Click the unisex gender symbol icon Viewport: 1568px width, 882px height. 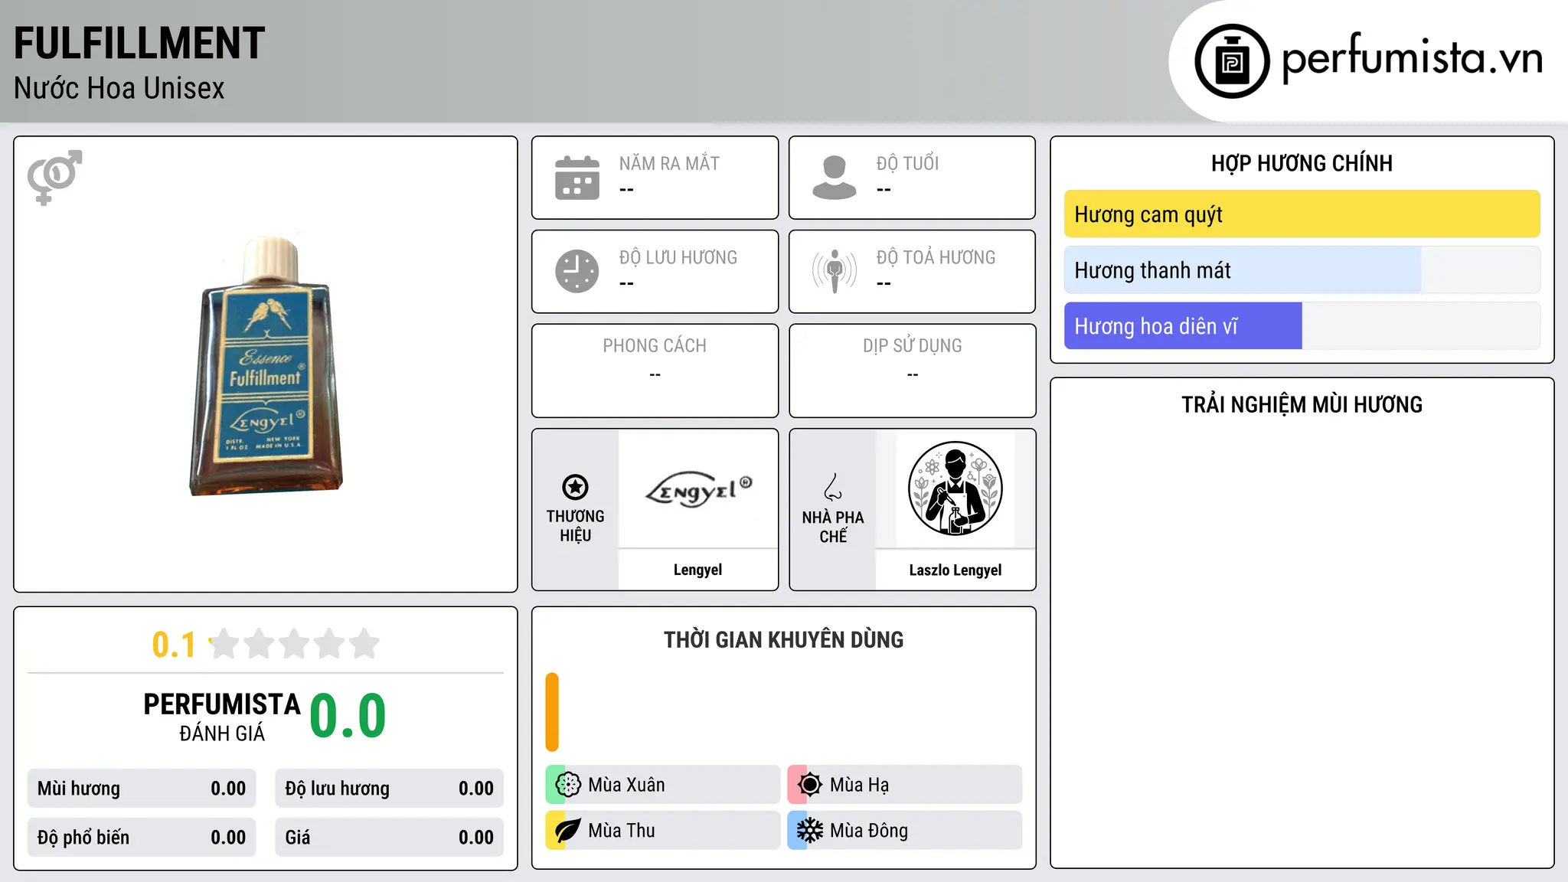coord(54,177)
